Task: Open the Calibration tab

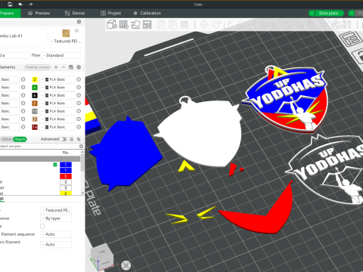Action: [x=147, y=14]
